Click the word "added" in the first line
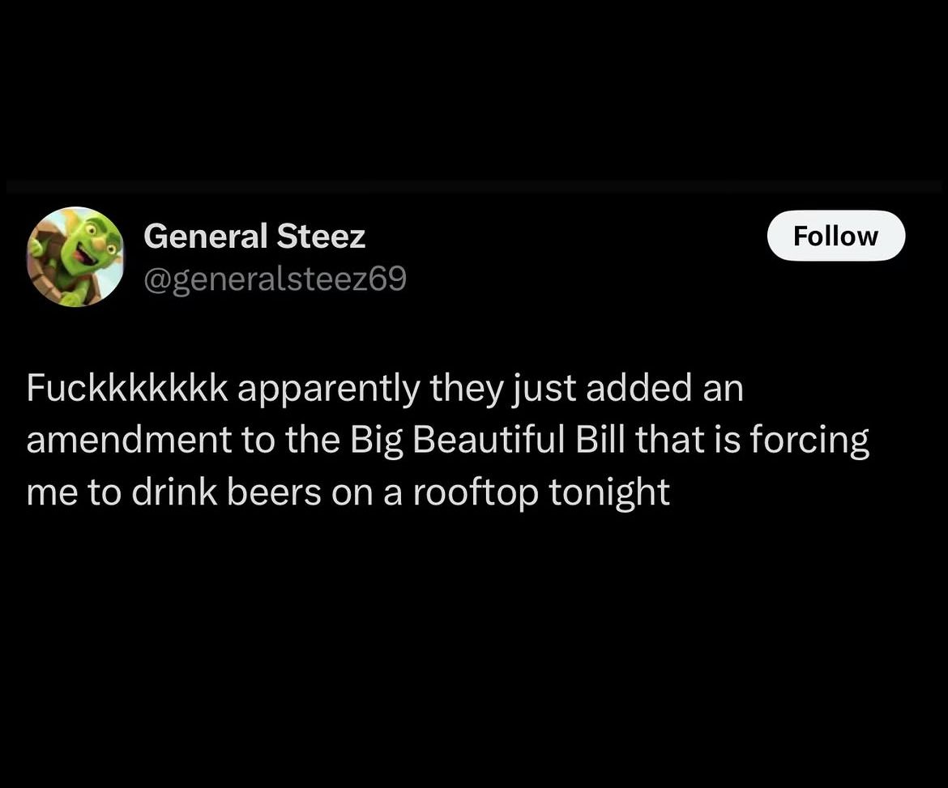The height and width of the screenshot is (788, 948). 639,388
